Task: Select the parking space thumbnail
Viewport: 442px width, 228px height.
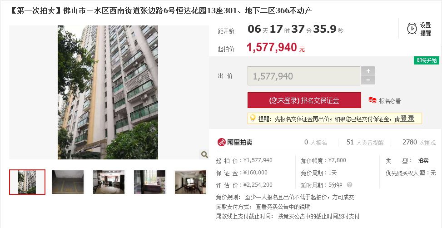Action: 68,182
